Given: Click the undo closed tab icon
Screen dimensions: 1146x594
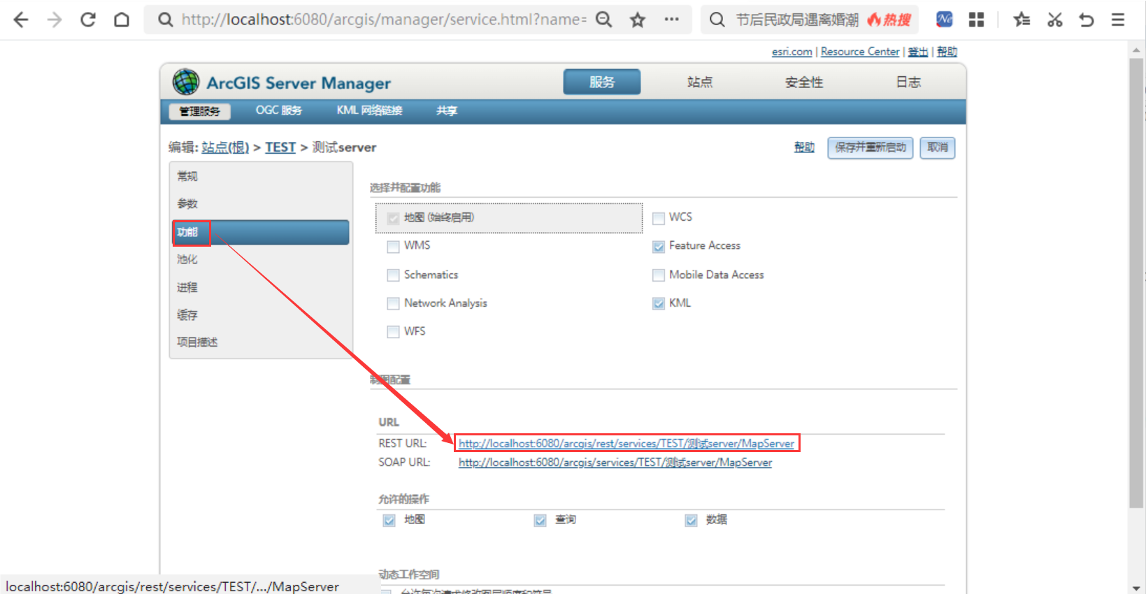Looking at the screenshot, I should click(x=1087, y=20).
